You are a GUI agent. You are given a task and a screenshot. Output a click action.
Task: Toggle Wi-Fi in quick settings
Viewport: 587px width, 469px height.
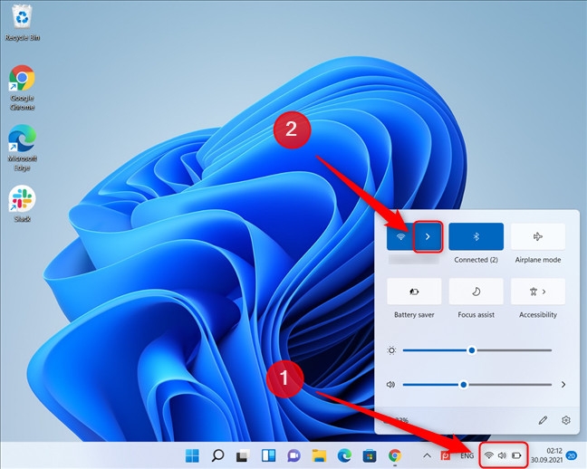tap(400, 236)
